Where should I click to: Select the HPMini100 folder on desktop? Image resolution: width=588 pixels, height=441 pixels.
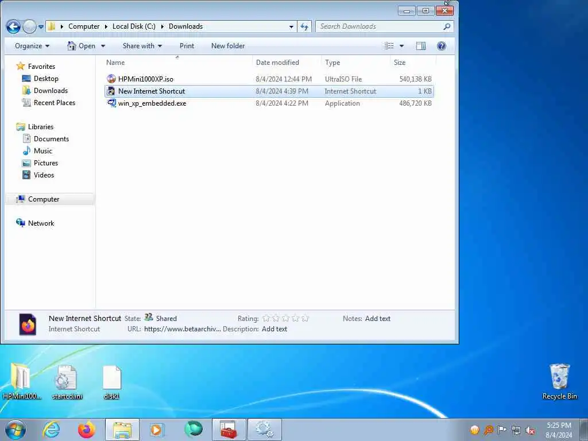pyautogui.click(x=21, y=381)
